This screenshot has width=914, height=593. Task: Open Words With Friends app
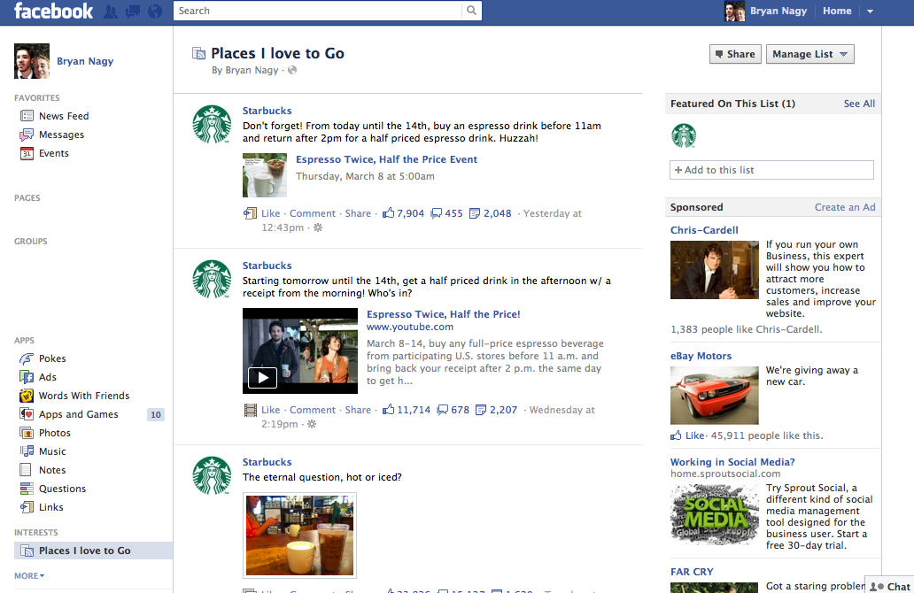[83, 396]
